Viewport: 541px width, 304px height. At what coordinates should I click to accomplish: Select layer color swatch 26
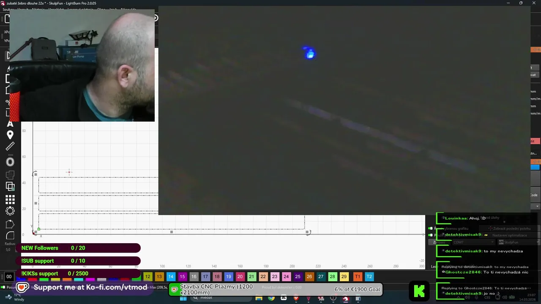click(x=309, y=277)
